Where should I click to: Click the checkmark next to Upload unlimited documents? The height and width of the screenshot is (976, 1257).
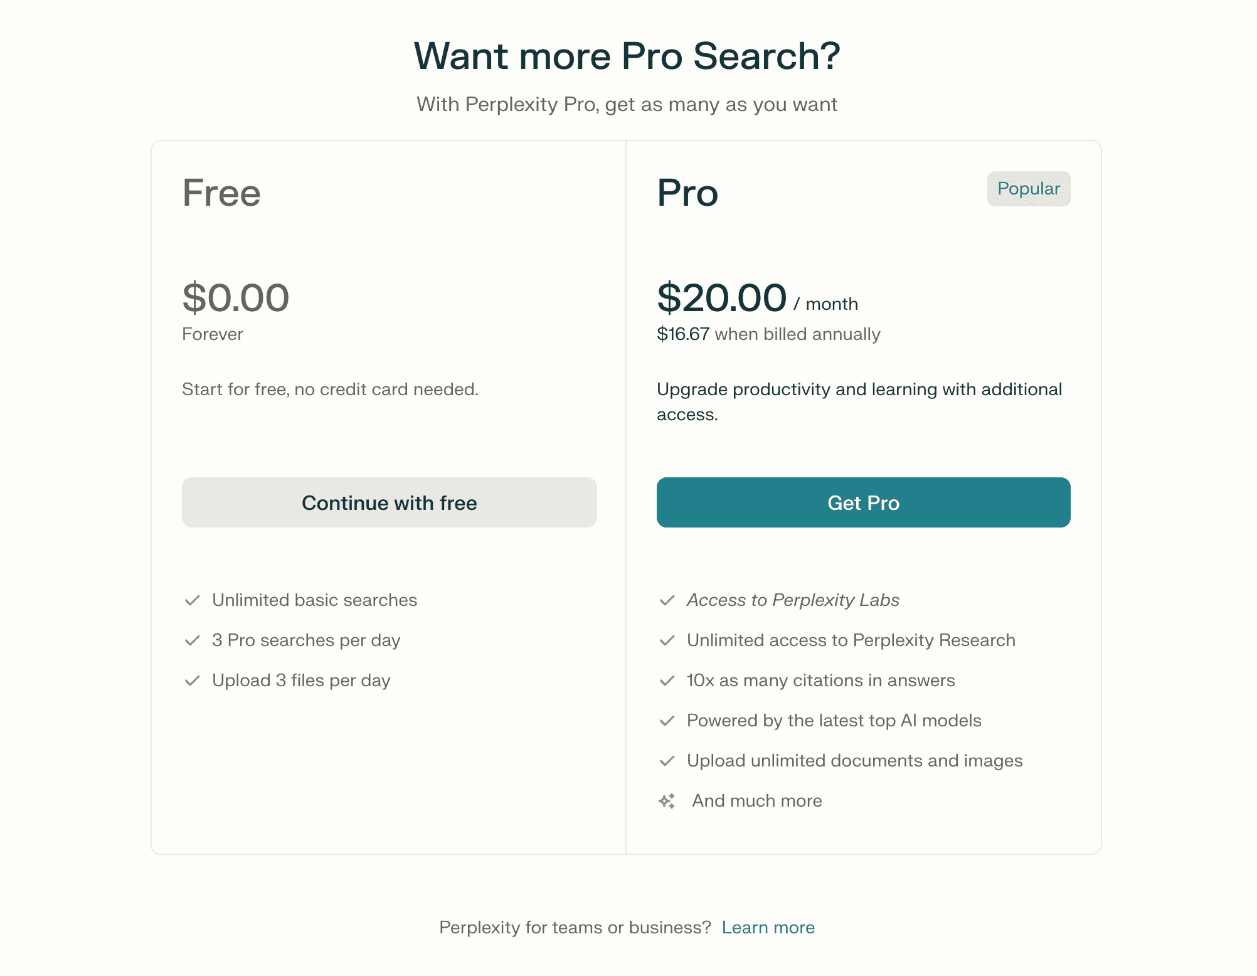tap(667, 761)
